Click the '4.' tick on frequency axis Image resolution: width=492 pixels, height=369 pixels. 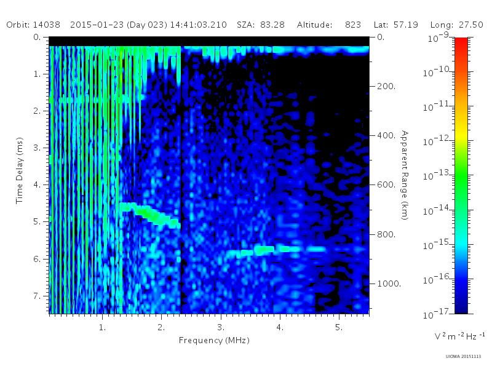pos(280,327)
